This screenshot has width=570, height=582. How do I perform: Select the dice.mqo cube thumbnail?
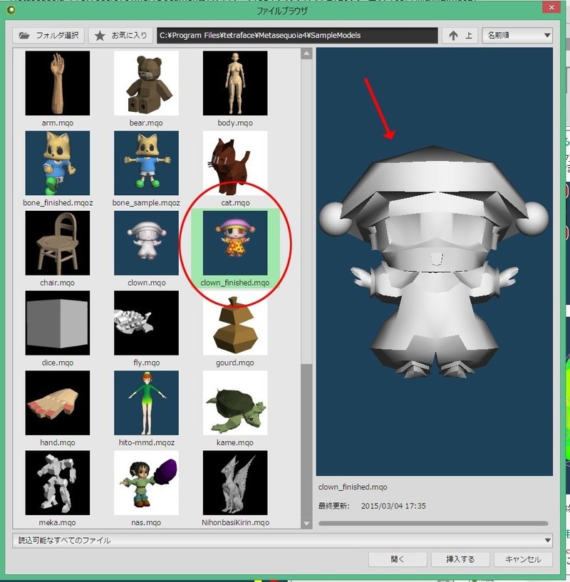coord(57,322)
